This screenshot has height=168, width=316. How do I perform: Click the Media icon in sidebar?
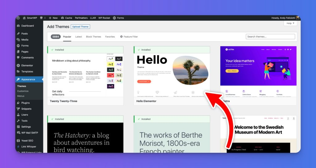tap(18, 40)
